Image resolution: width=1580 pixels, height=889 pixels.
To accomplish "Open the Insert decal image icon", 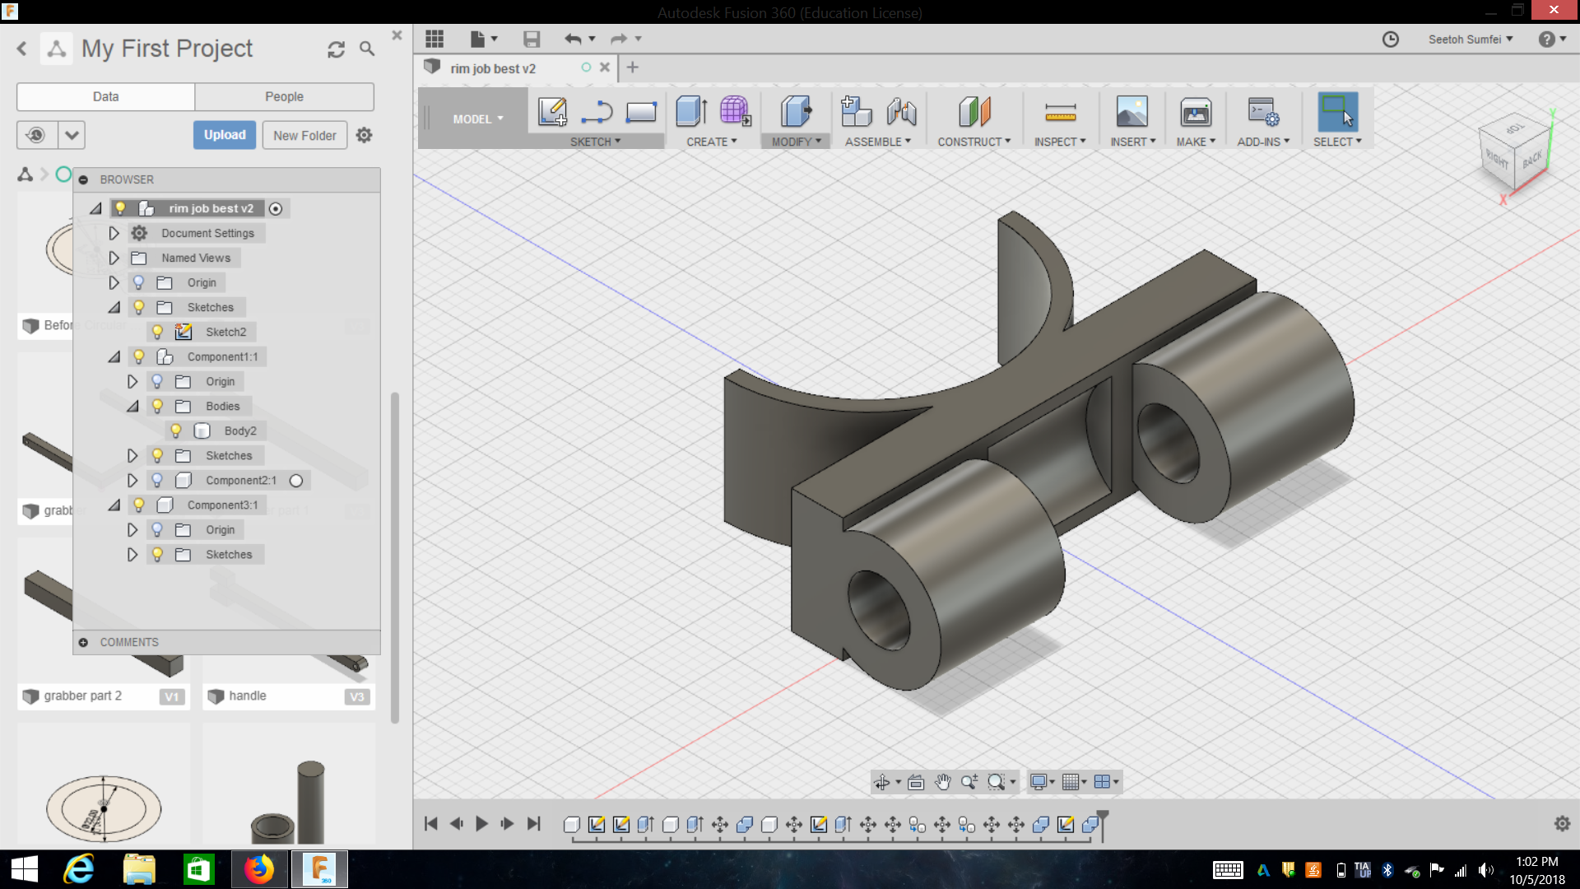I will [x=1132, y=112].
